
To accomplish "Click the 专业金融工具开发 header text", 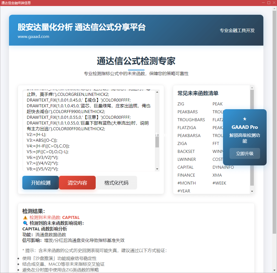I will pos(237,30).
